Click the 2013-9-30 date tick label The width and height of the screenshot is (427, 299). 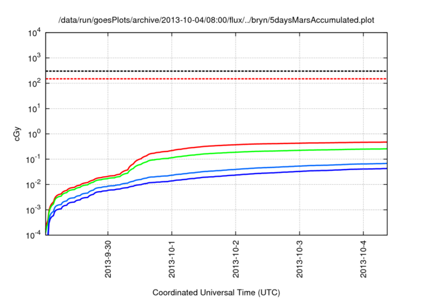tap(108, 259)
